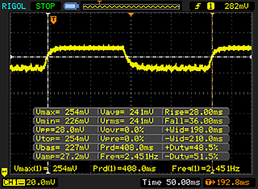Click the orange T arrow offset icon
Viewport: 258px width, 189px height.
coord(210,183)
